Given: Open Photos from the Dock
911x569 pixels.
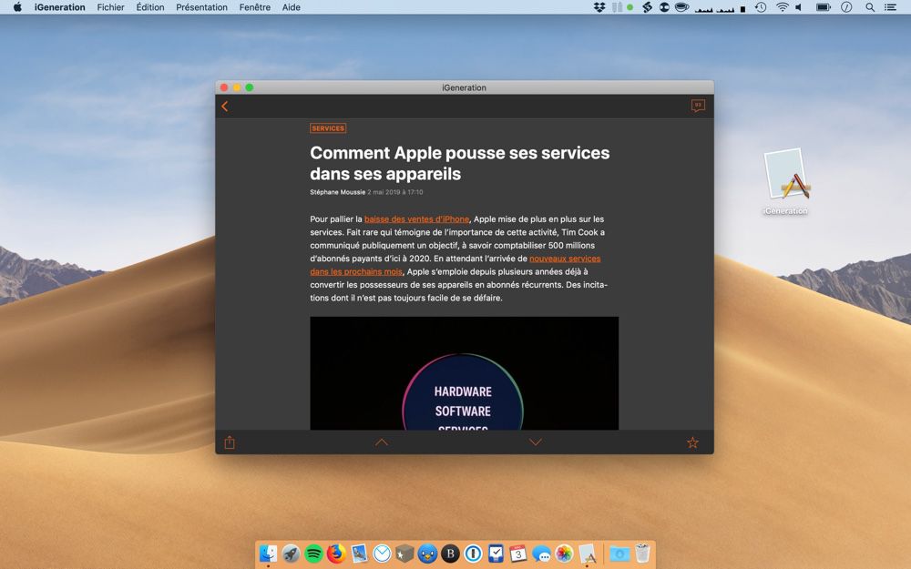Looking at the screenshot, I should (564, 554).
